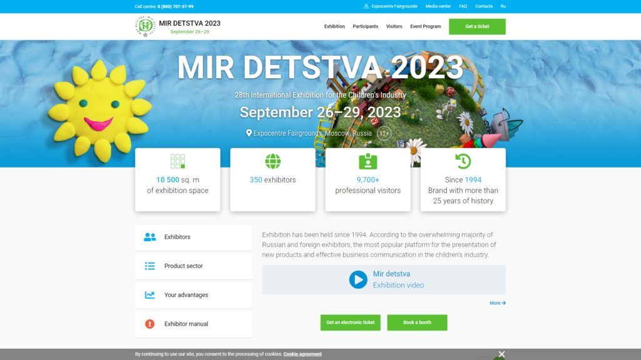Screen dimensions: 641x360
Task: Click the Expocentre Fairgrounds, Moscow, Russia text
Action: pos(312,134)
